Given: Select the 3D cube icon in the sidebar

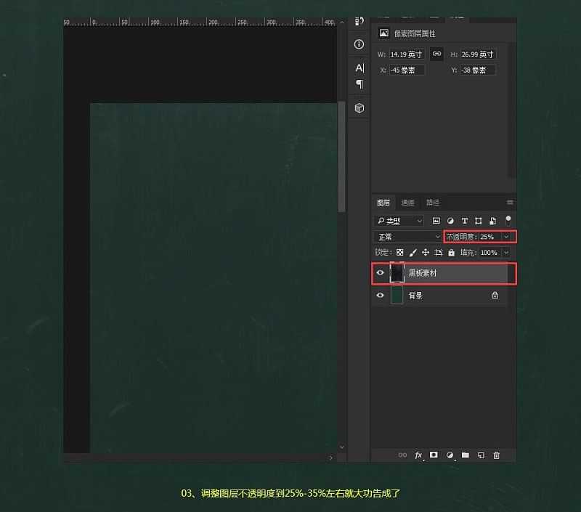Looking at the screenshot, I should (358, 107).
